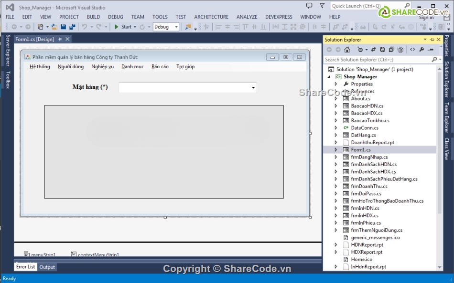The width and height of the screenshot is (454, 283).
Task: Open the Class View side tab
Action: (x=447, y=148)
